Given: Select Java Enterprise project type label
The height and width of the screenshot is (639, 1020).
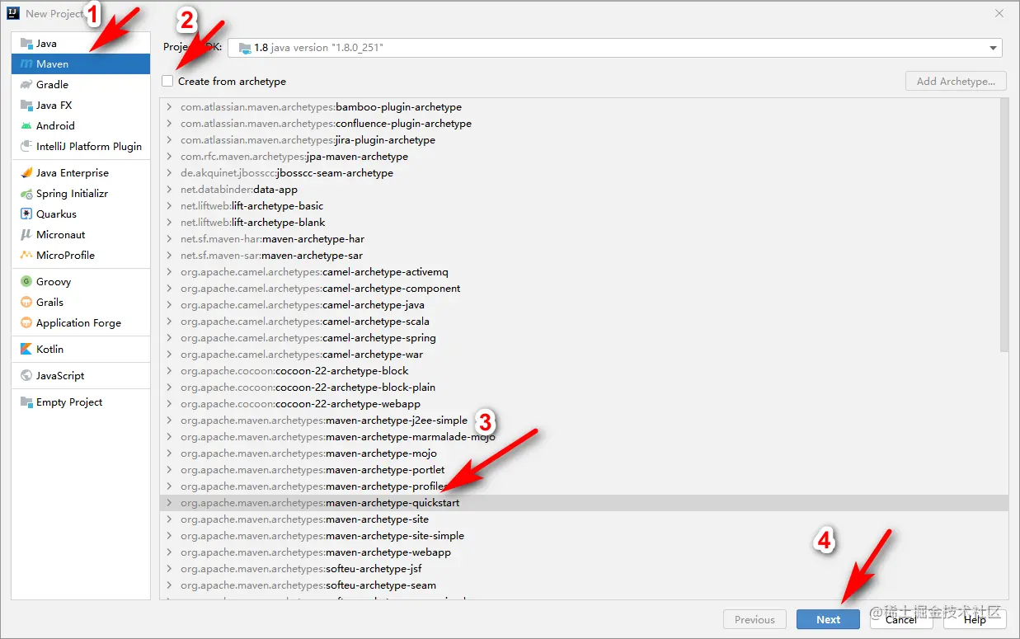Looking at the screenshot, I should [x=73, y=173].
